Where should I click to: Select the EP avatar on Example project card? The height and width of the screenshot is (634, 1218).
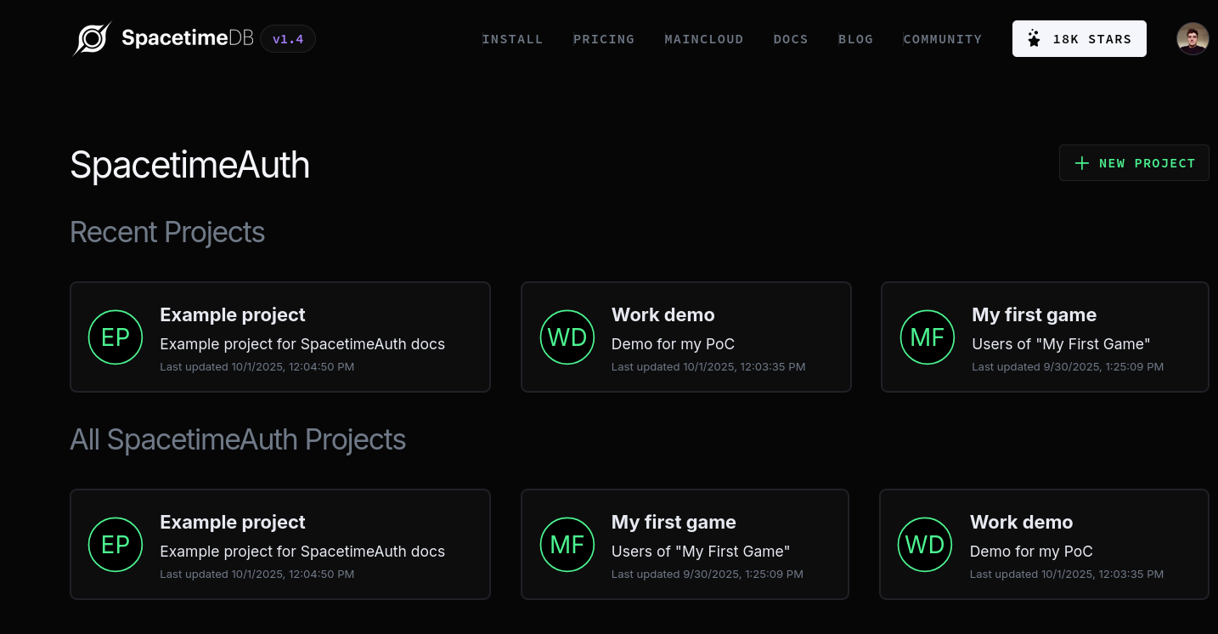[x=116, y=337]
